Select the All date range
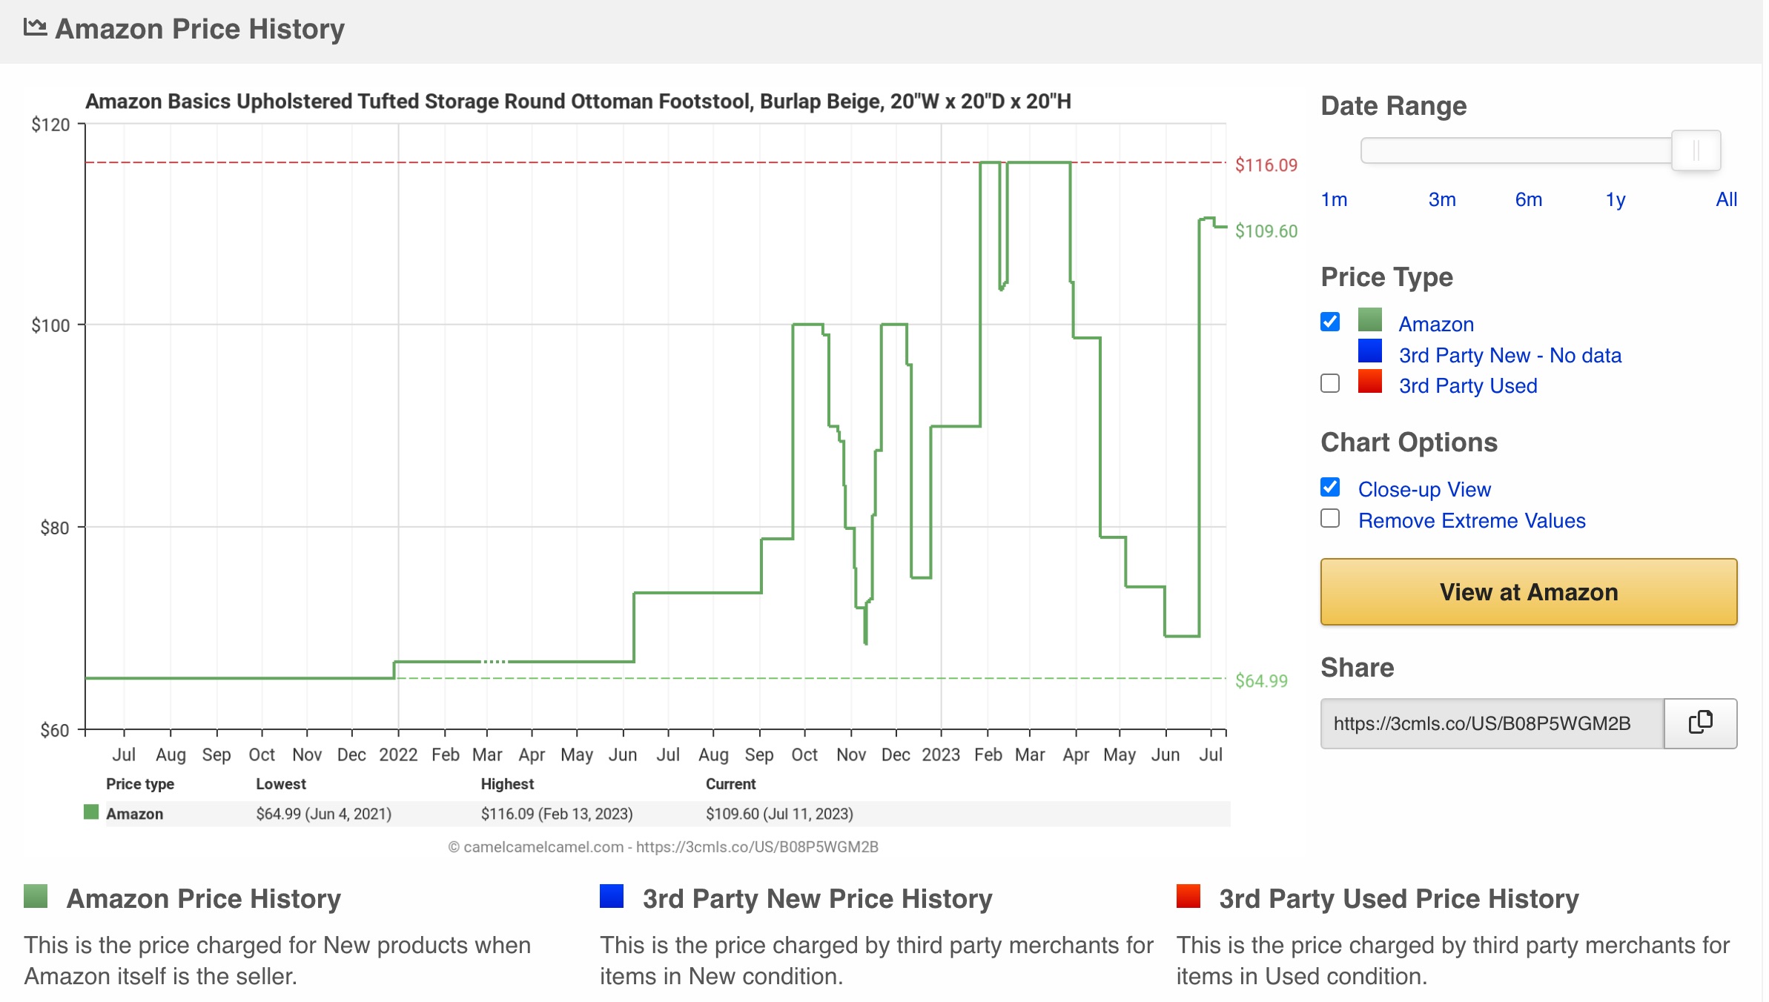Viewport: 1769px width, 1002px height. [x=1726, y=199]
